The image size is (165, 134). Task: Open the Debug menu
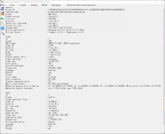tap(34, 5)
